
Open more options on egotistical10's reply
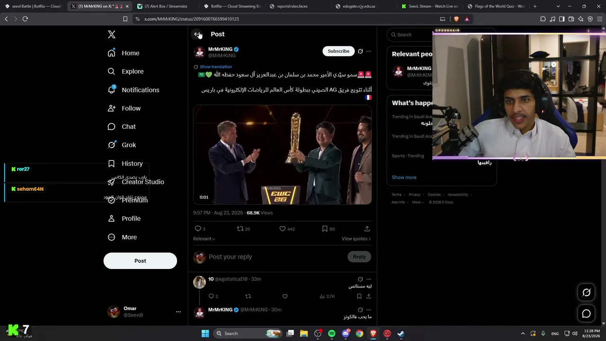point(369,279)
